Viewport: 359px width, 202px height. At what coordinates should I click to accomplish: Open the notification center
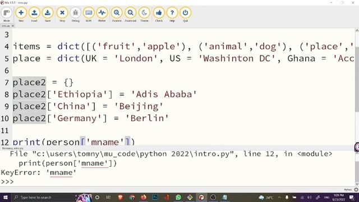[x=352, y=198]
